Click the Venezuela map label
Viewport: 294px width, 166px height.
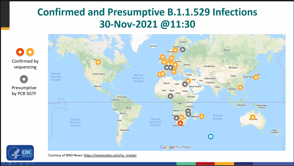(x=122, y=97)
